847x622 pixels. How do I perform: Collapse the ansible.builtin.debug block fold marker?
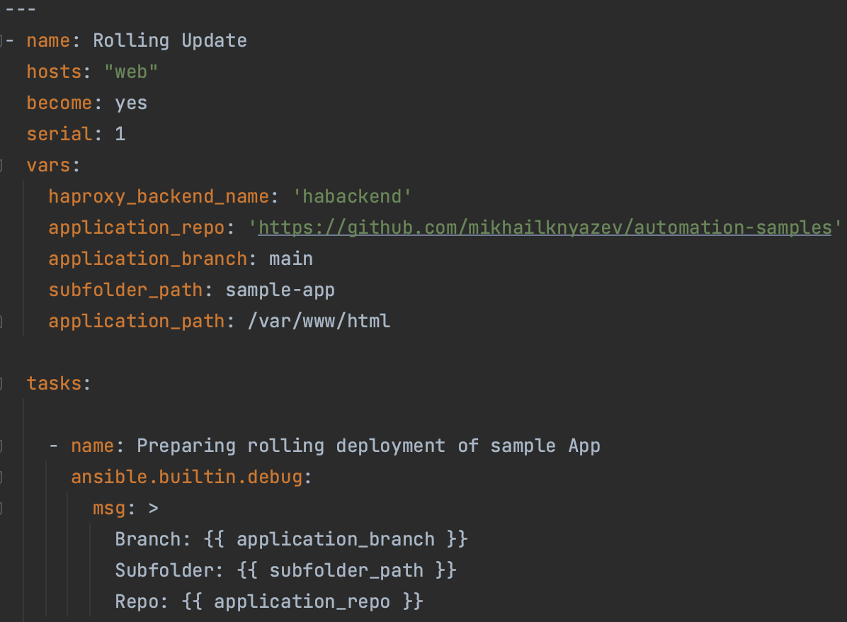click(x=2, y=477)
